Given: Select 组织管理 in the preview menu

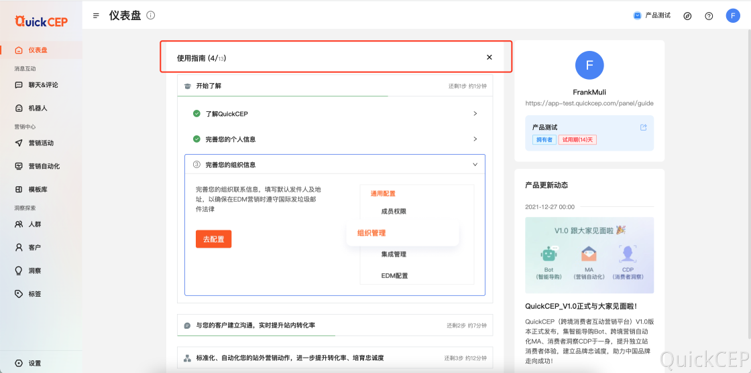Looking at the screenshot, I should point(371,233).
